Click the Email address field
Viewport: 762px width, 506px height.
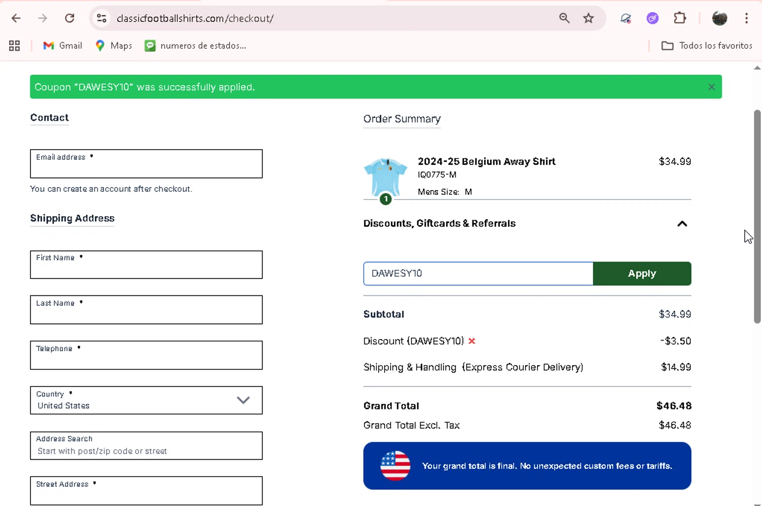coord(146,163)
